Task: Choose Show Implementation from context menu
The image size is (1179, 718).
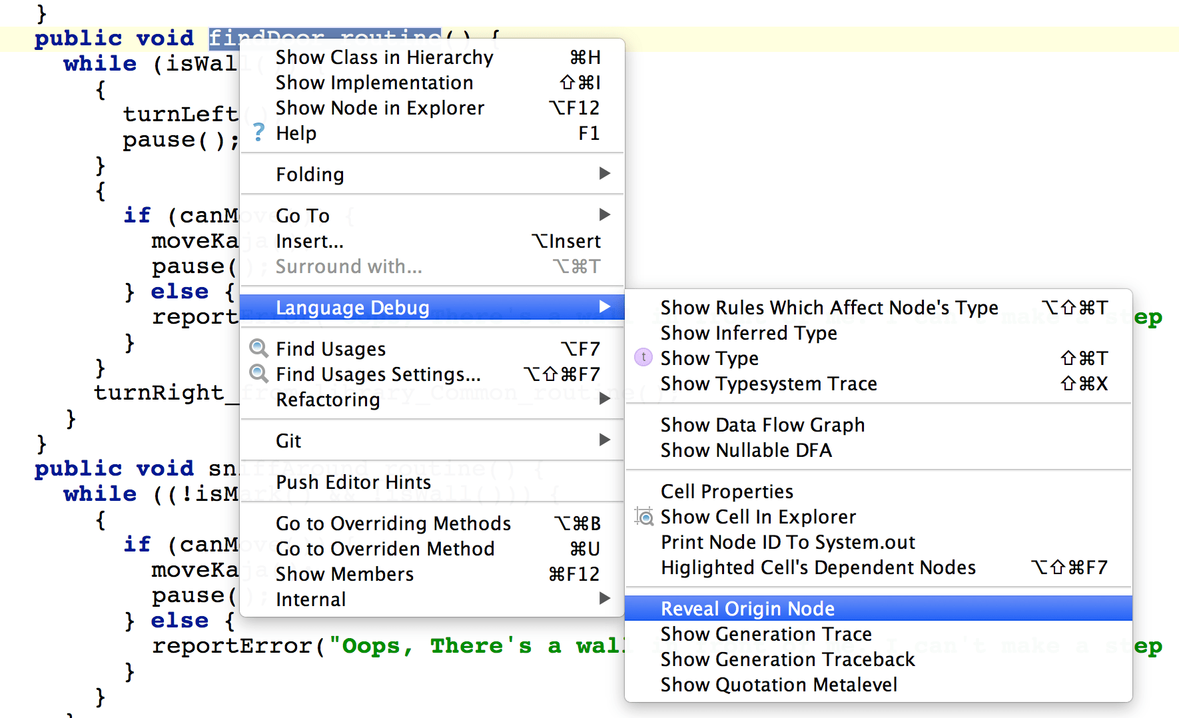Action: (x=374, y=83)
